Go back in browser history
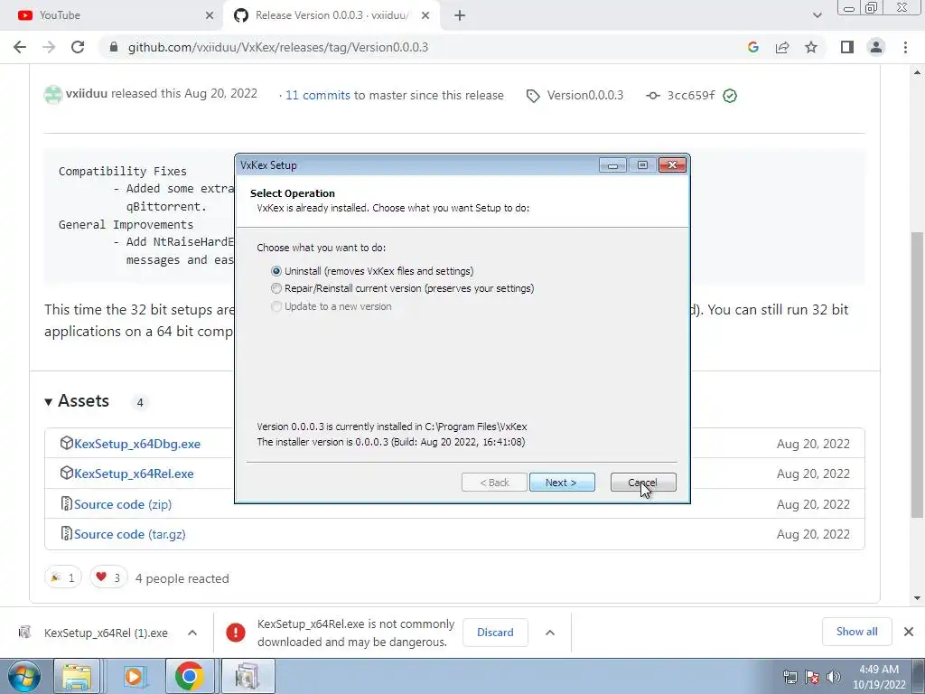Screen dimensions: 925x694 point(20,47)
